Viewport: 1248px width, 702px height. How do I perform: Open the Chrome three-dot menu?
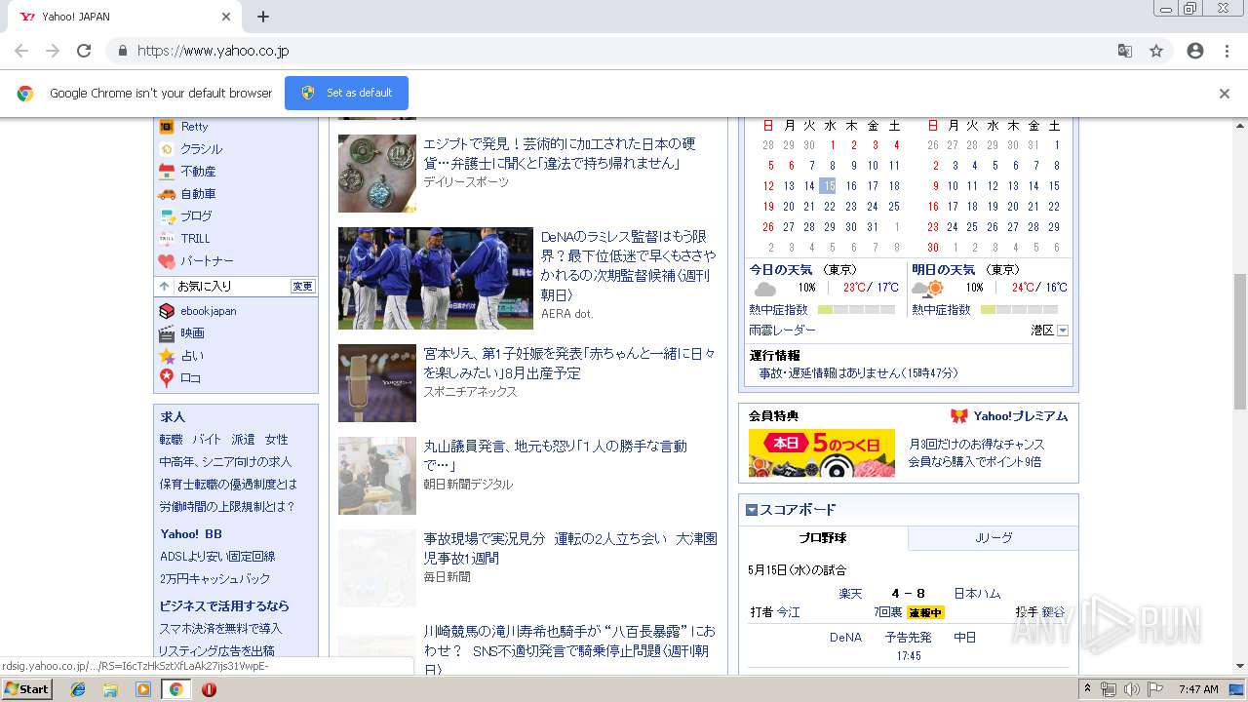coord(1227,51)
